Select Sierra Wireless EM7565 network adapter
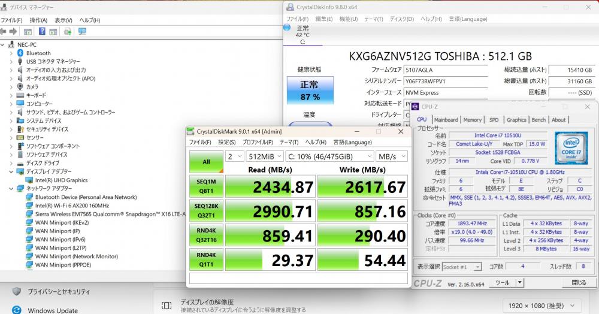The image size is (599, 314). point(110,214)
